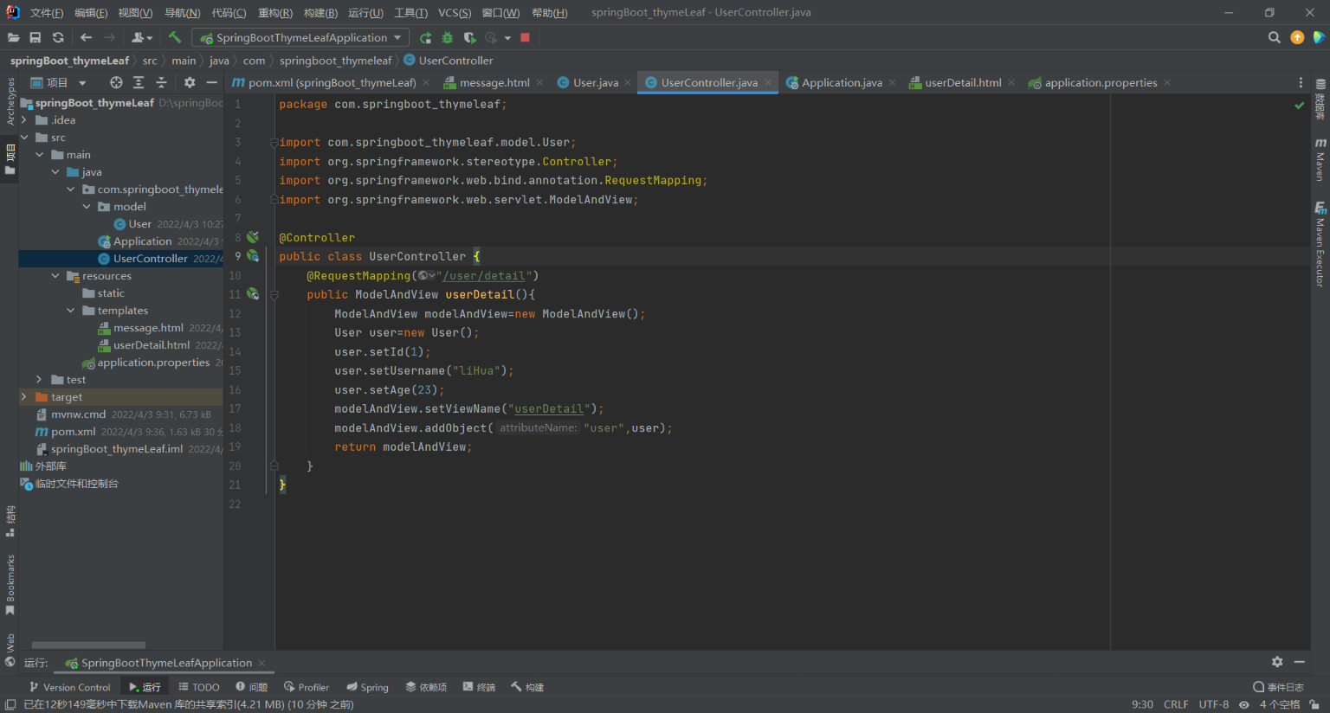1330x713 pixels.
Task: Collapse the resources folder
Action: (x=55, y=276)
